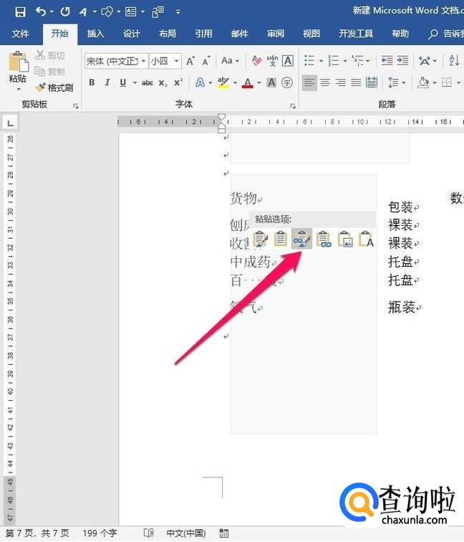Align text right
464x542 pixels.
(x=340, y=82)
